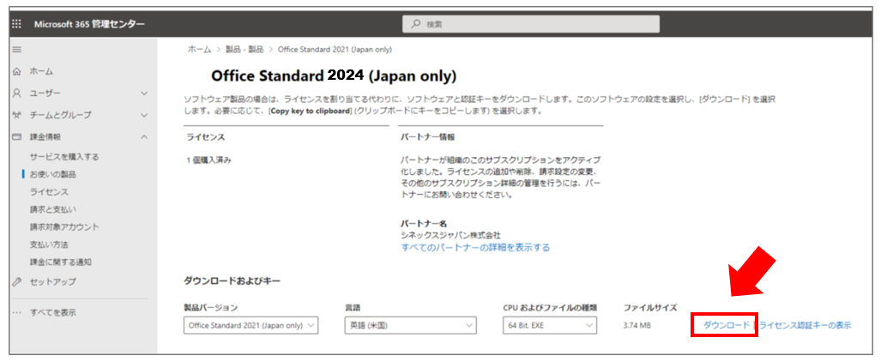The image size is (887, 362).
Task: Open 課金情報 in the sidebar
Action: [x=45, y=137]
